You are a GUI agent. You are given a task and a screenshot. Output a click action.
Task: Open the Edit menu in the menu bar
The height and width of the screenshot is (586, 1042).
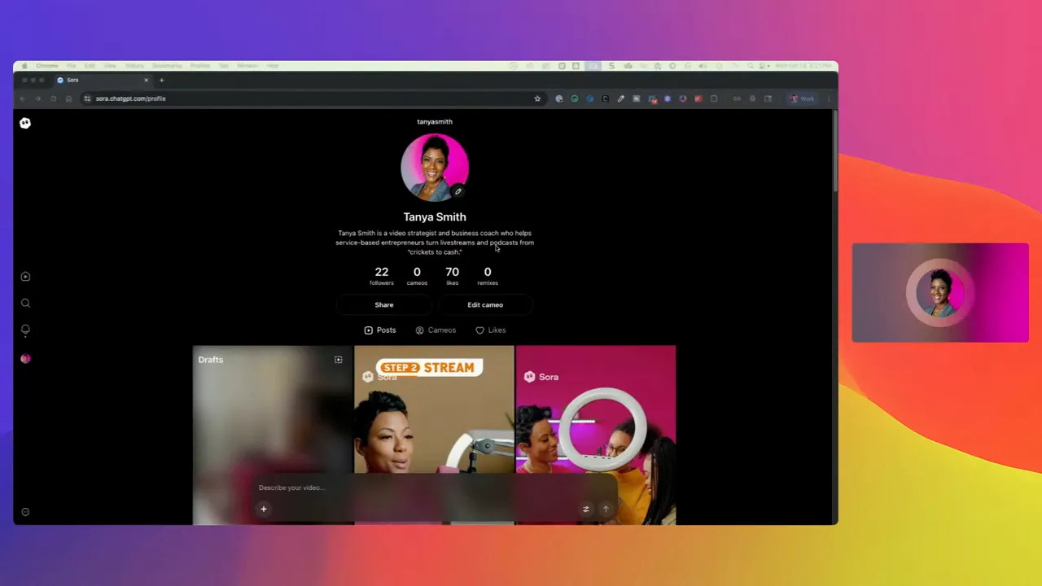(x=90, y=66)
